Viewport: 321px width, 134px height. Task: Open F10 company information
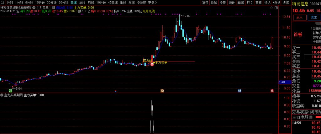250,3
